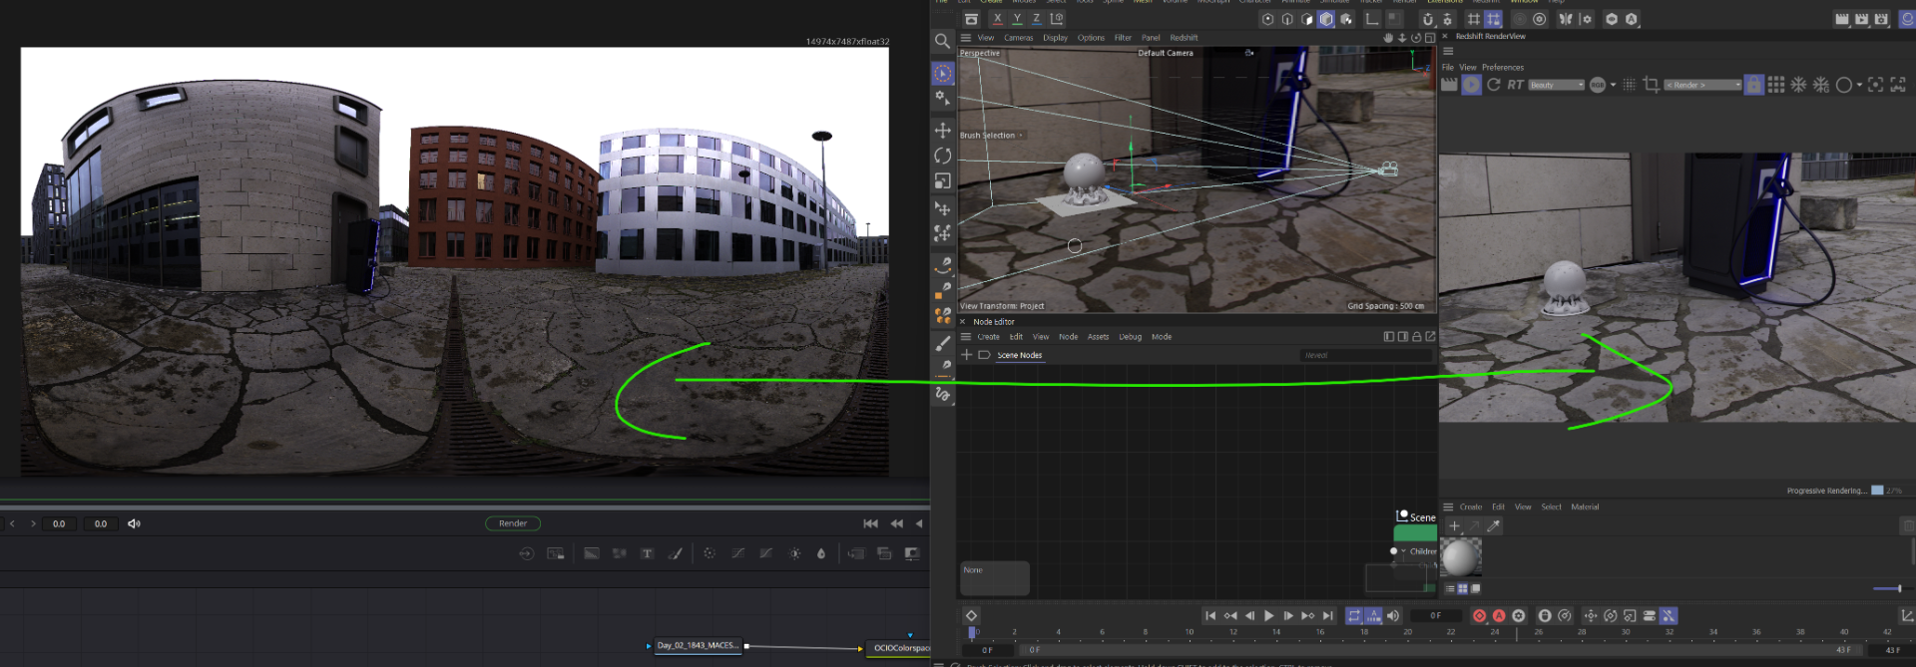1916x667 pixels.
Task: Open Assets menu in Node Editor
Action: (x=1098, y=337)
